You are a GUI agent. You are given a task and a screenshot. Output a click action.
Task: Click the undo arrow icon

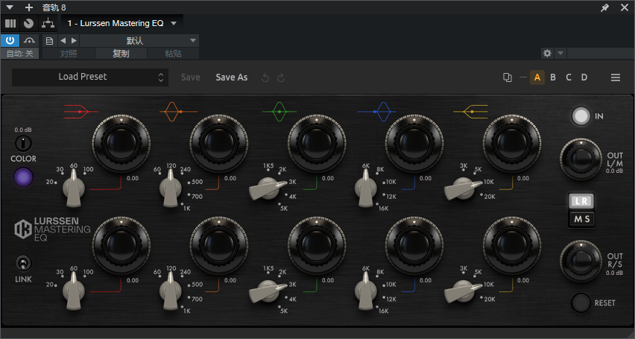[x=265, y=77]
